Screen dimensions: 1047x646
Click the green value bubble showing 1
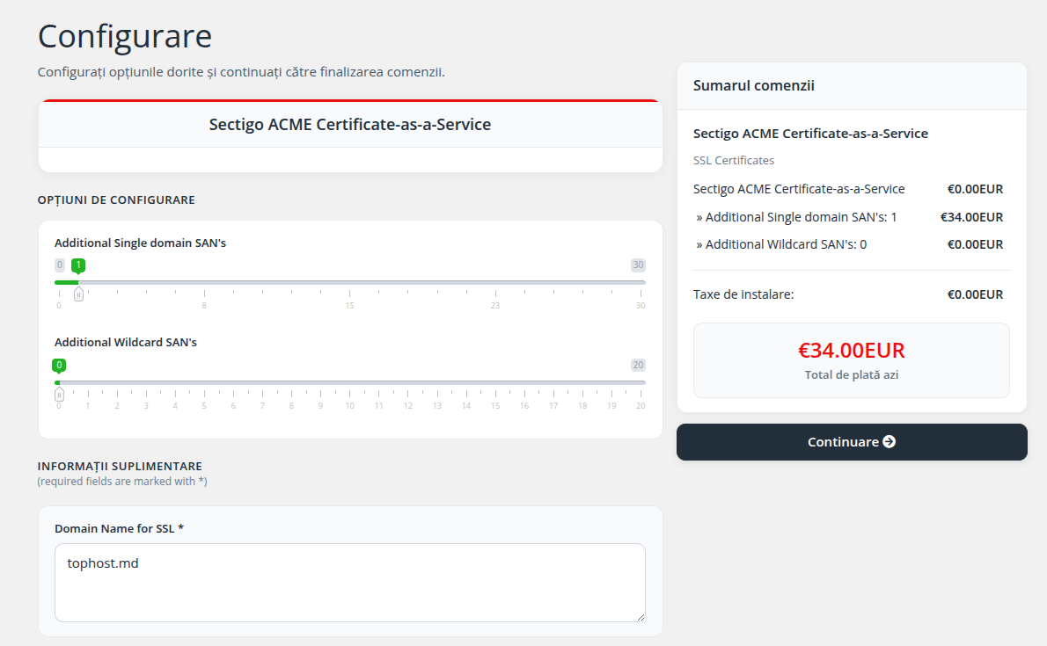78,265
